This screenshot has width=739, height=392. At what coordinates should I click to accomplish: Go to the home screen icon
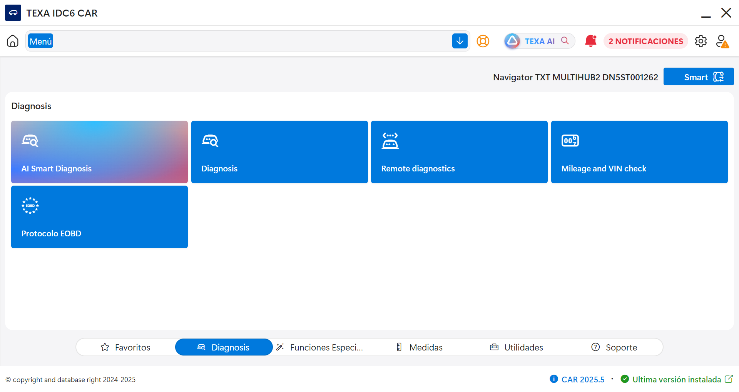click(13, 41)
